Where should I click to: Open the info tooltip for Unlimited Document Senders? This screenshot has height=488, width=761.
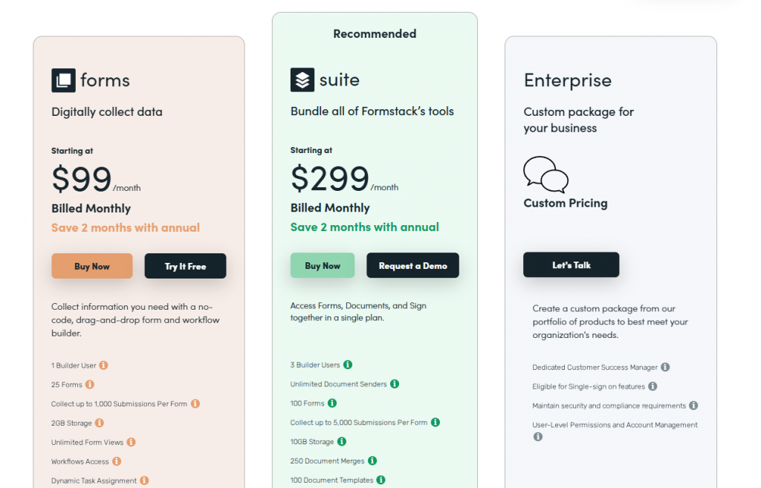click(x=395, y=384)
